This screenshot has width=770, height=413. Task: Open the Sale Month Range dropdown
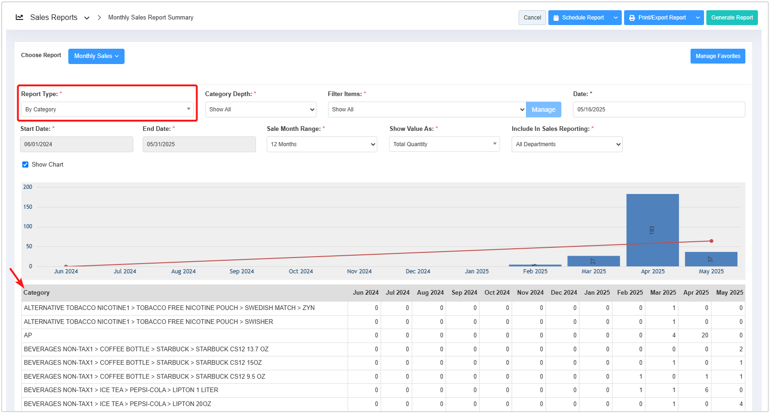(322, 144)
